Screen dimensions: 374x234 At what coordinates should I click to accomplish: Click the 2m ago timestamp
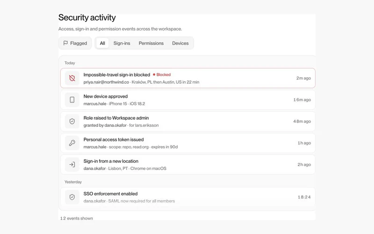tap(303, 78)
